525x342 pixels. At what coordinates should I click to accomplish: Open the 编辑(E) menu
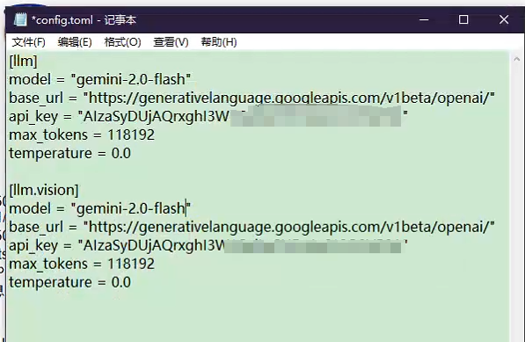coord(75,42)
